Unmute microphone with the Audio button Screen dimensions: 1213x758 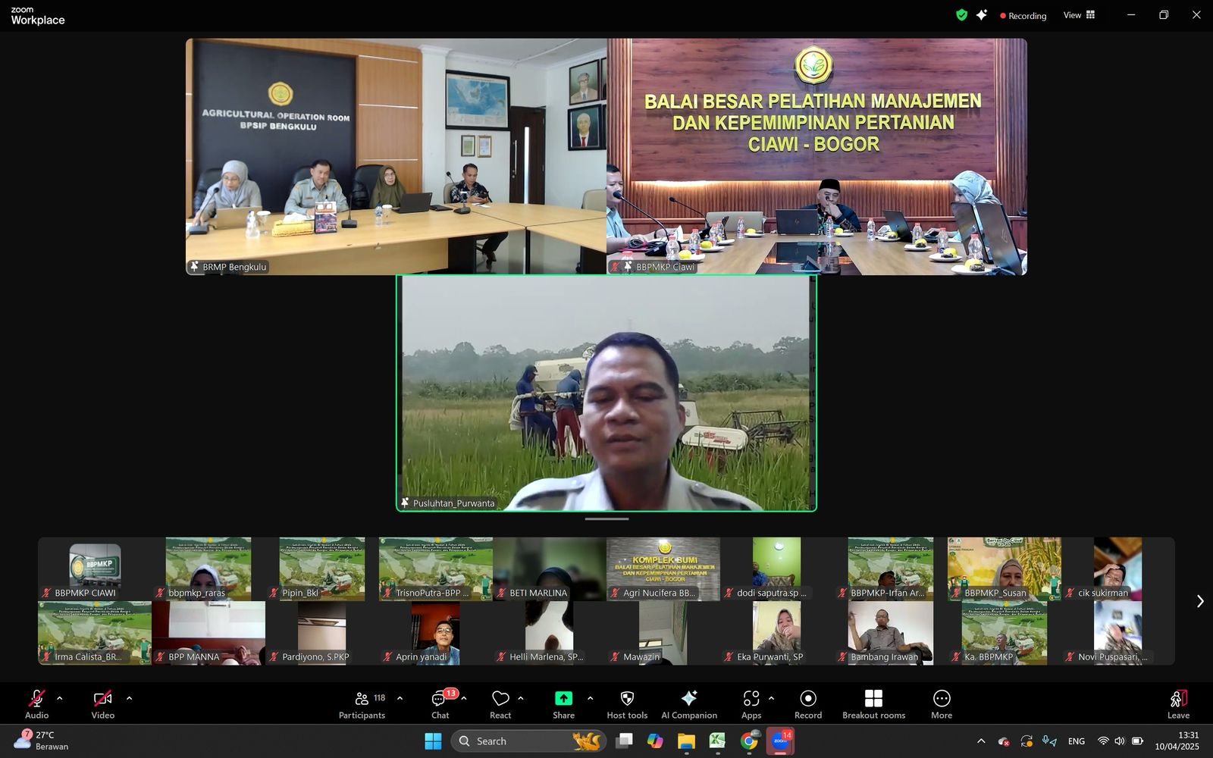[36, 704]
